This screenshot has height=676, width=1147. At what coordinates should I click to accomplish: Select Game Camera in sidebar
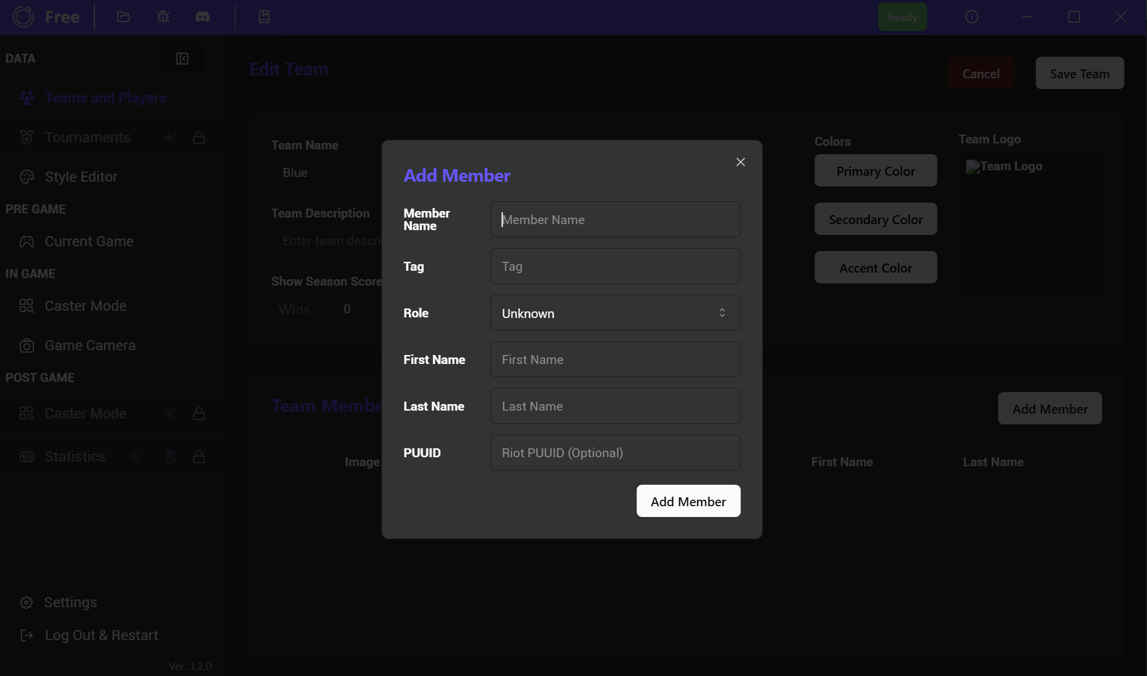click(x=90, y=345)
